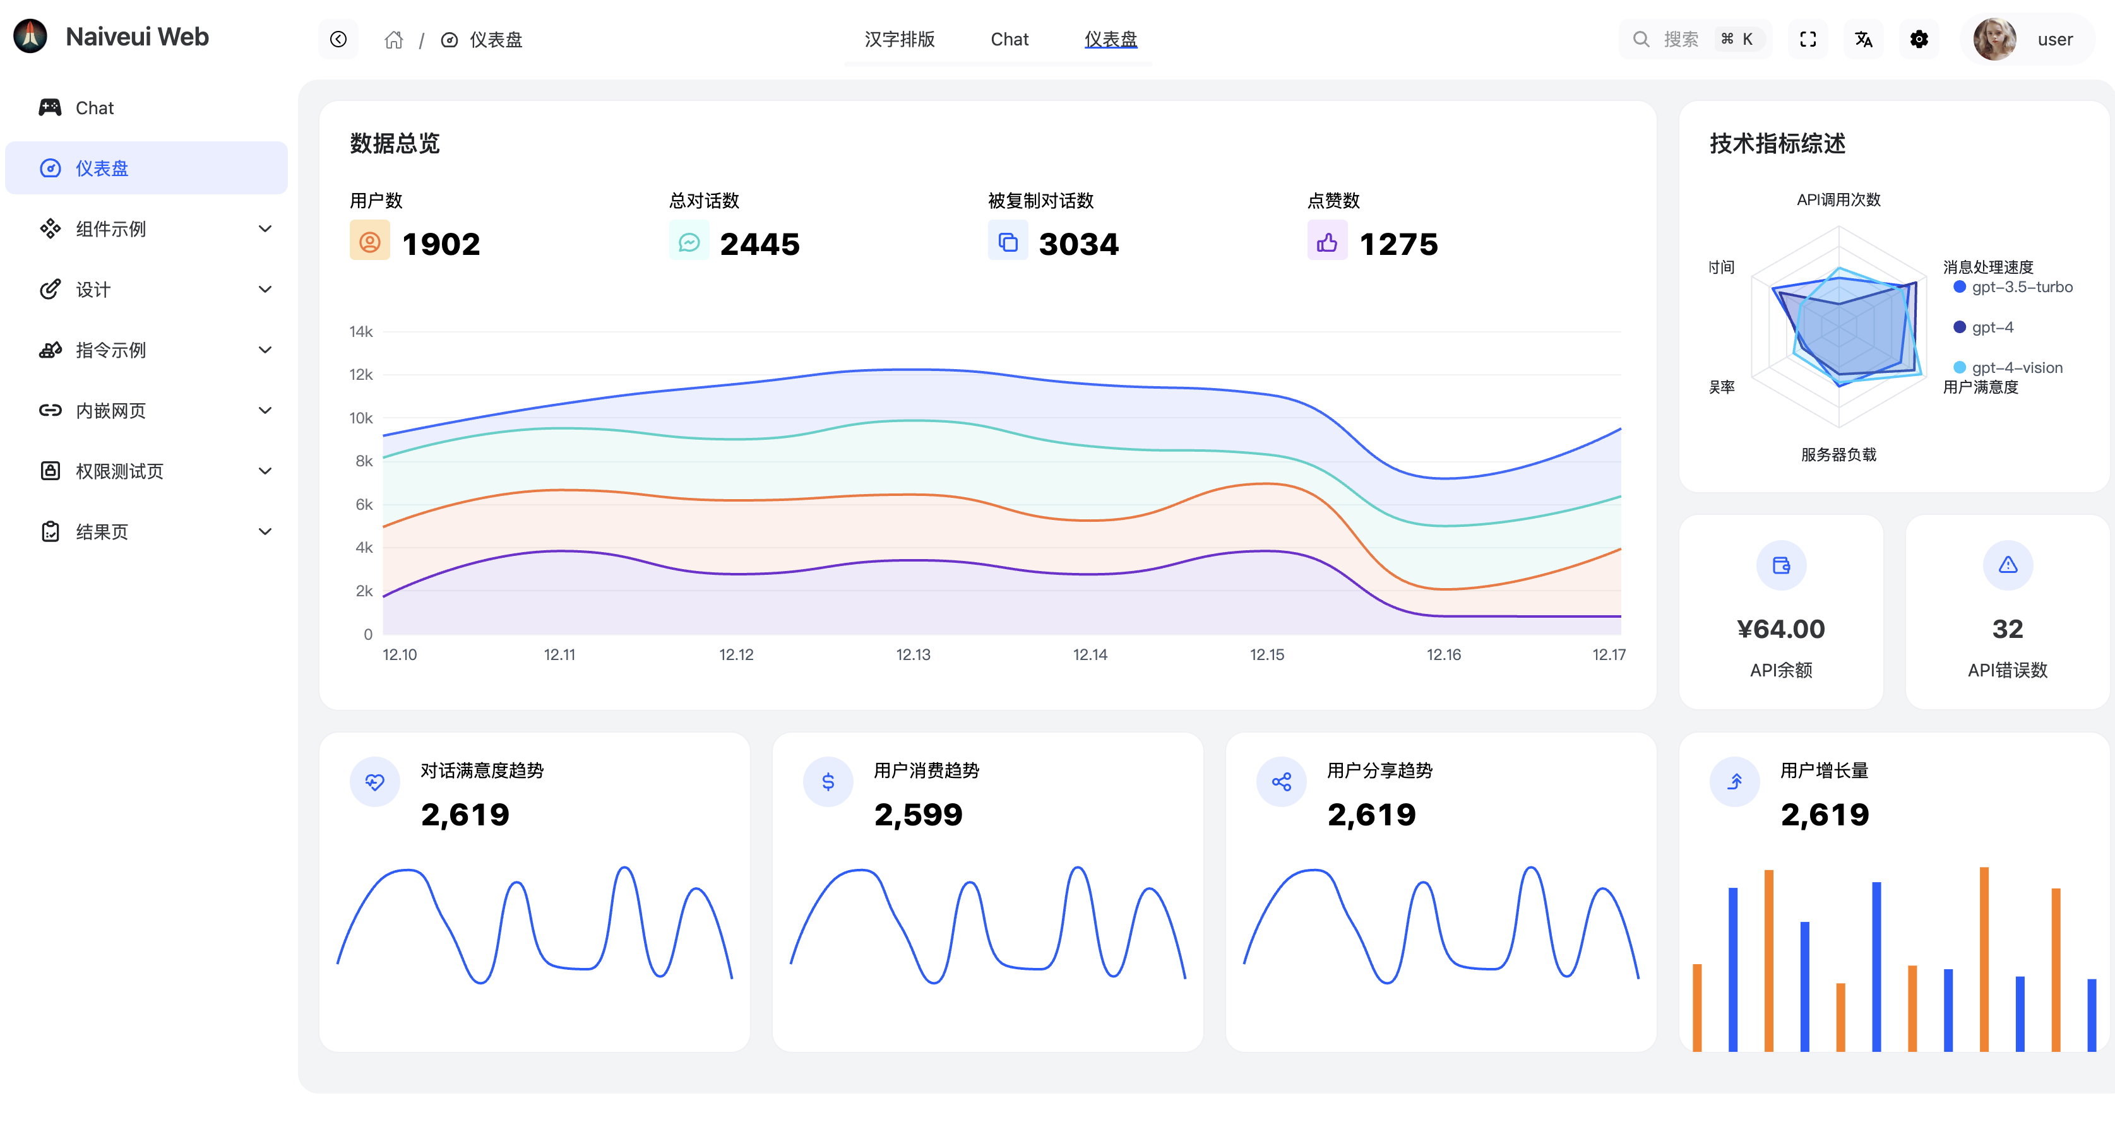Switch to the 汉字排版 tab
Viewport: 2115px width, 1132px height.
899,39
